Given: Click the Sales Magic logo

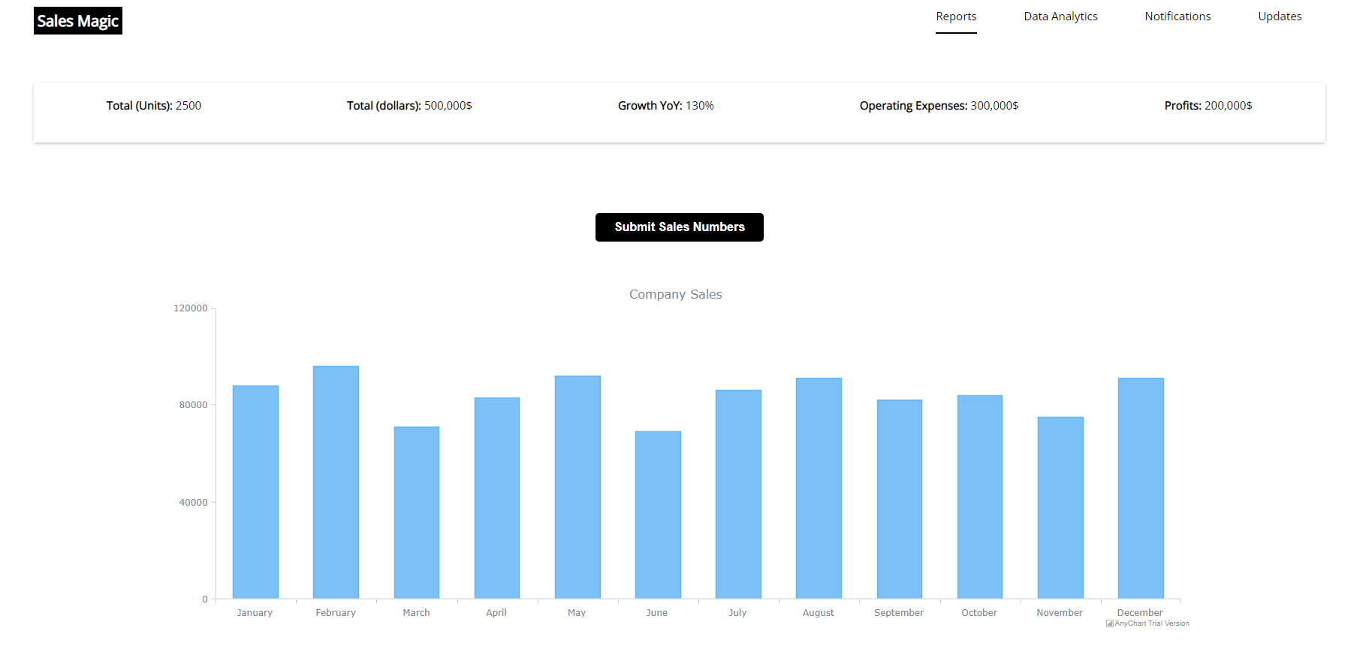Looking at the screenshot, I should tap(78, 21).
